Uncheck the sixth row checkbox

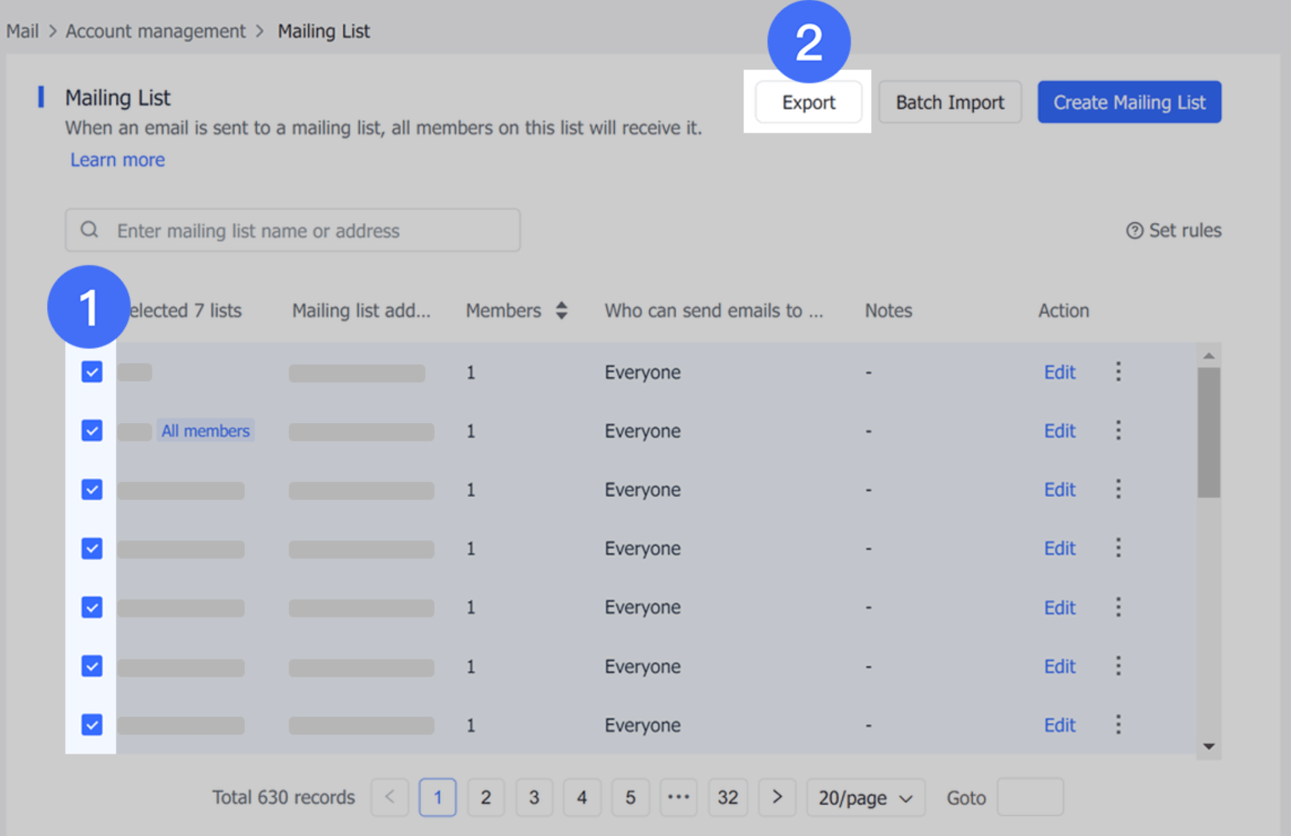(x=92, y=666)
